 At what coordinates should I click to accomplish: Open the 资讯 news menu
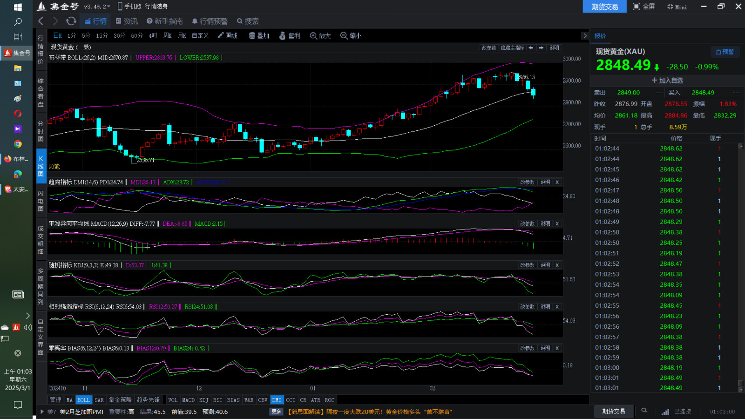coord(127,21)
